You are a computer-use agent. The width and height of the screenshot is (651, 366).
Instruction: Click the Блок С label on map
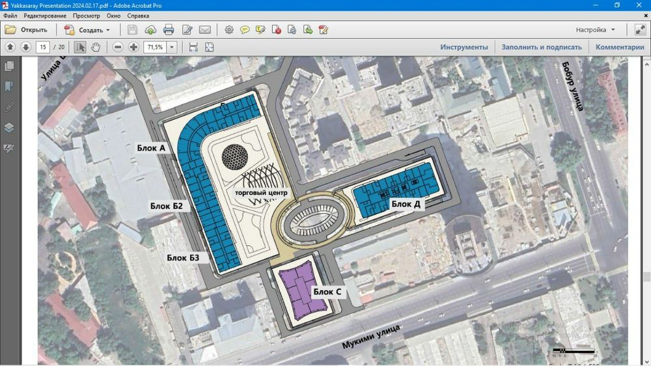(327, 292)
